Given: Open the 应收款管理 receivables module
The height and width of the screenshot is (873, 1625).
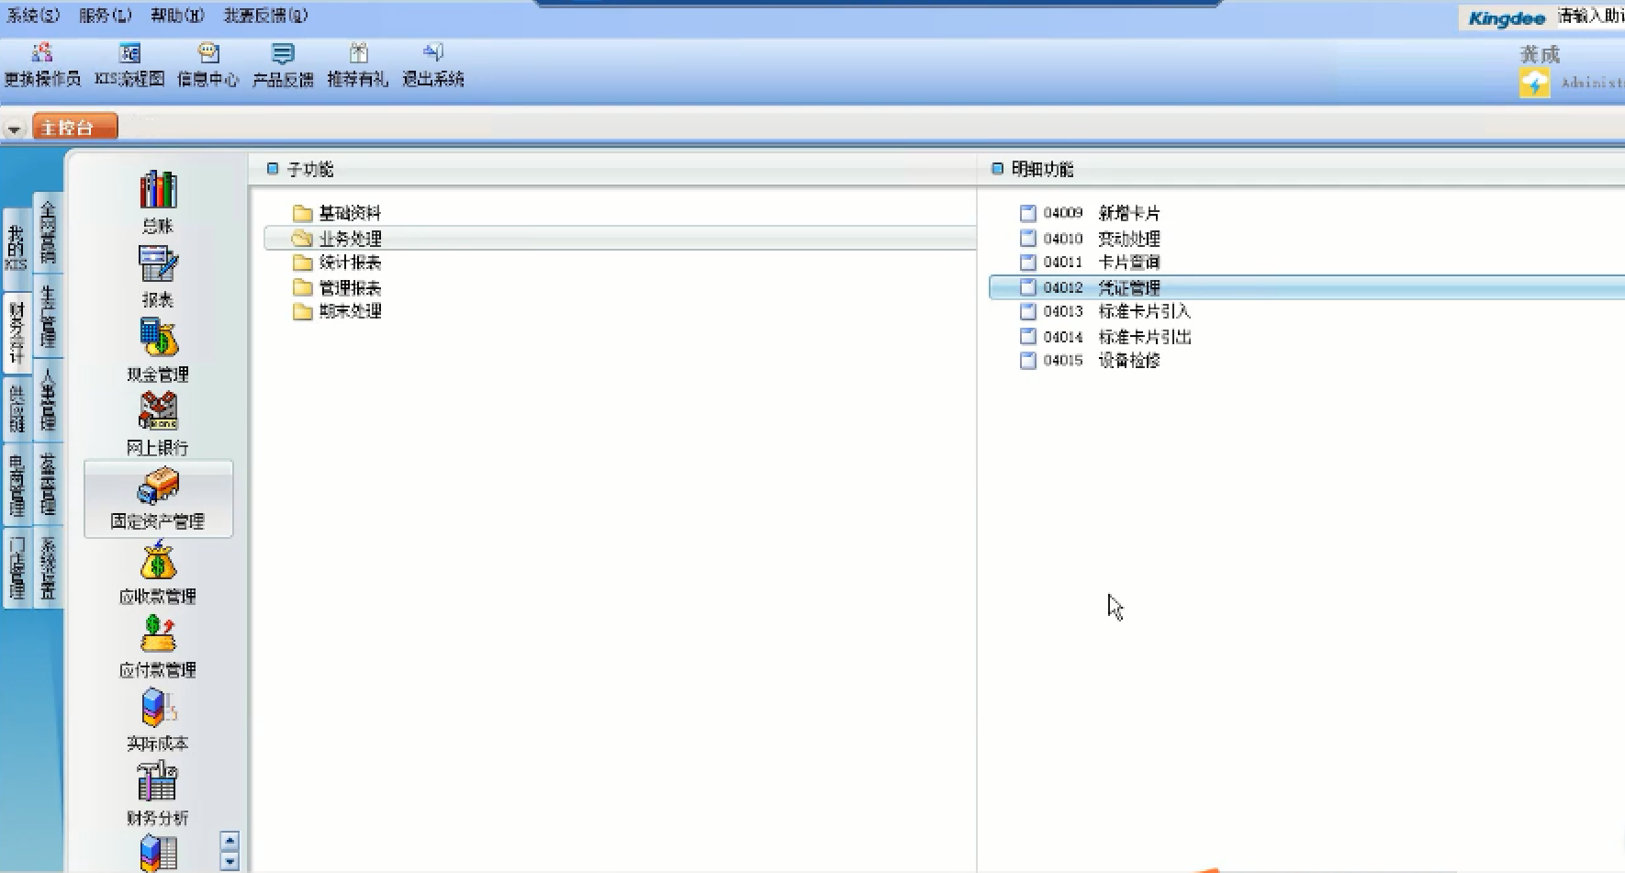Looking at the screenshot, I should click(x=158, y=571).
